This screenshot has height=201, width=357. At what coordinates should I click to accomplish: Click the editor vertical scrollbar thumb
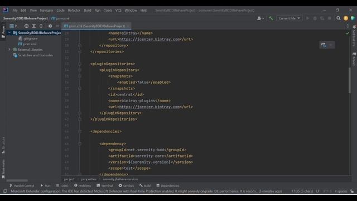point(350,80)
